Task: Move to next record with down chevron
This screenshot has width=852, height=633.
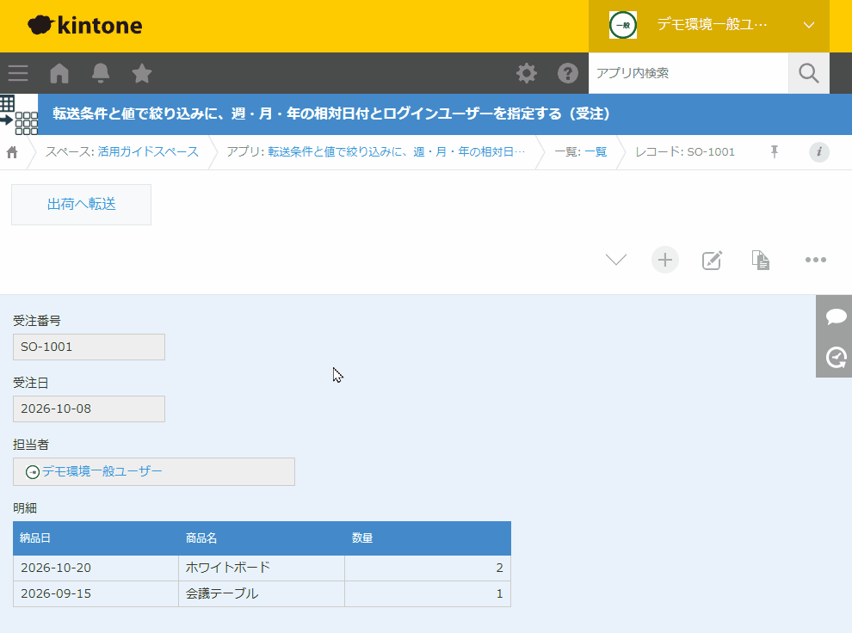Action: pos(615,260)
